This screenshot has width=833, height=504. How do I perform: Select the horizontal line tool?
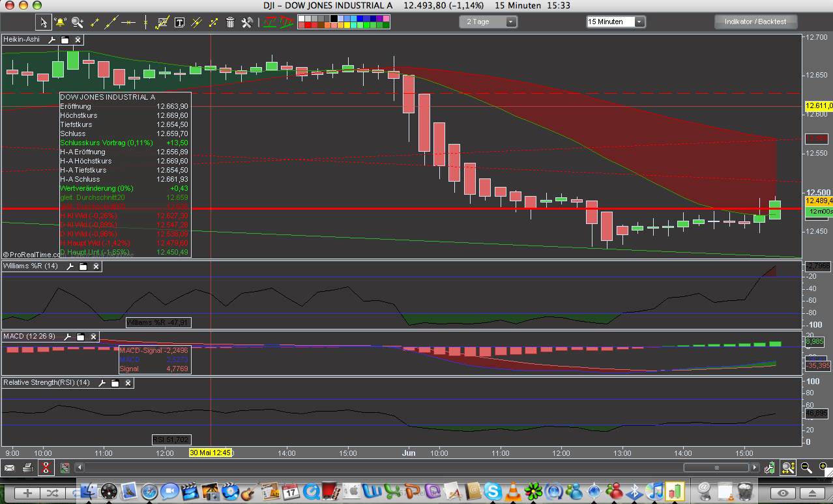point(128,23)
